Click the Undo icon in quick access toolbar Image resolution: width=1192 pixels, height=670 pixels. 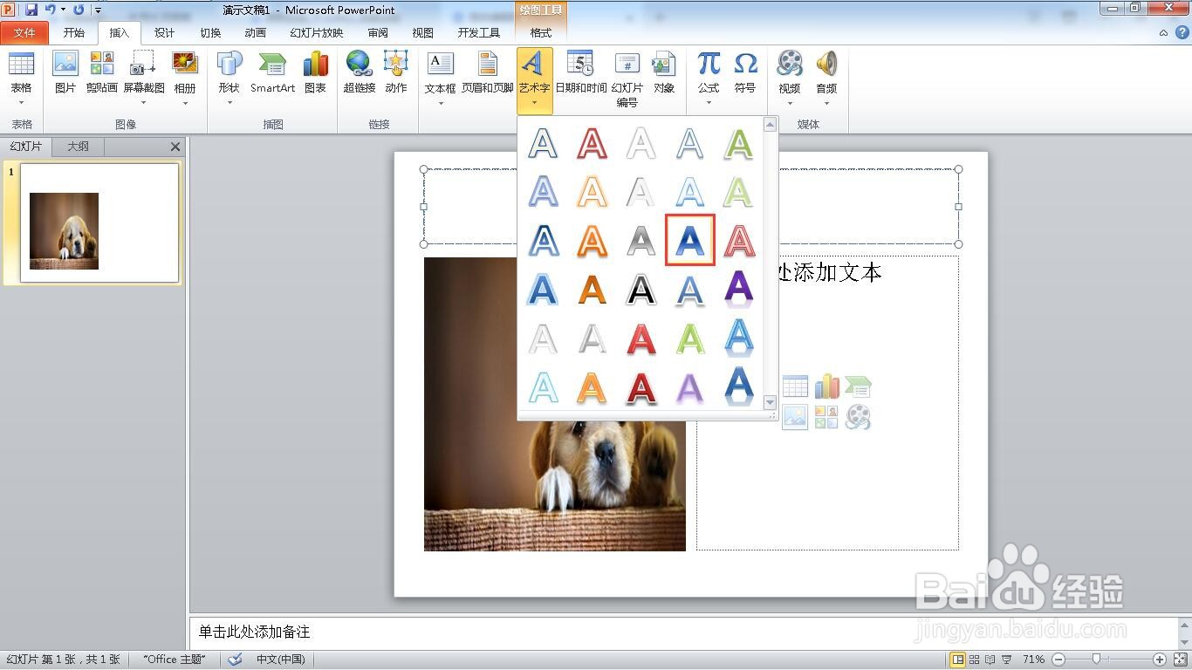(51, 10)
